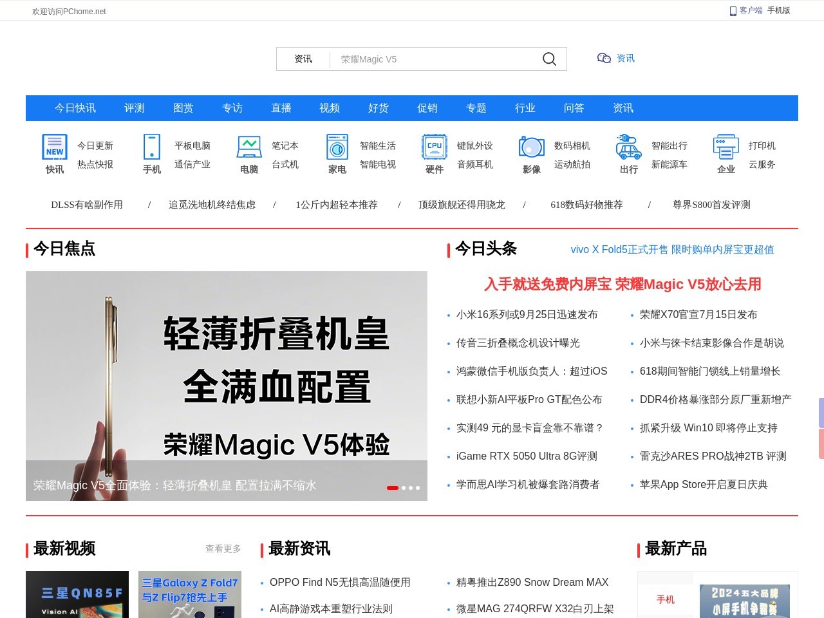This screenshot has height=618, width=824.
Task: Switch to 手机版 mobile version
Action: [778, 10]
